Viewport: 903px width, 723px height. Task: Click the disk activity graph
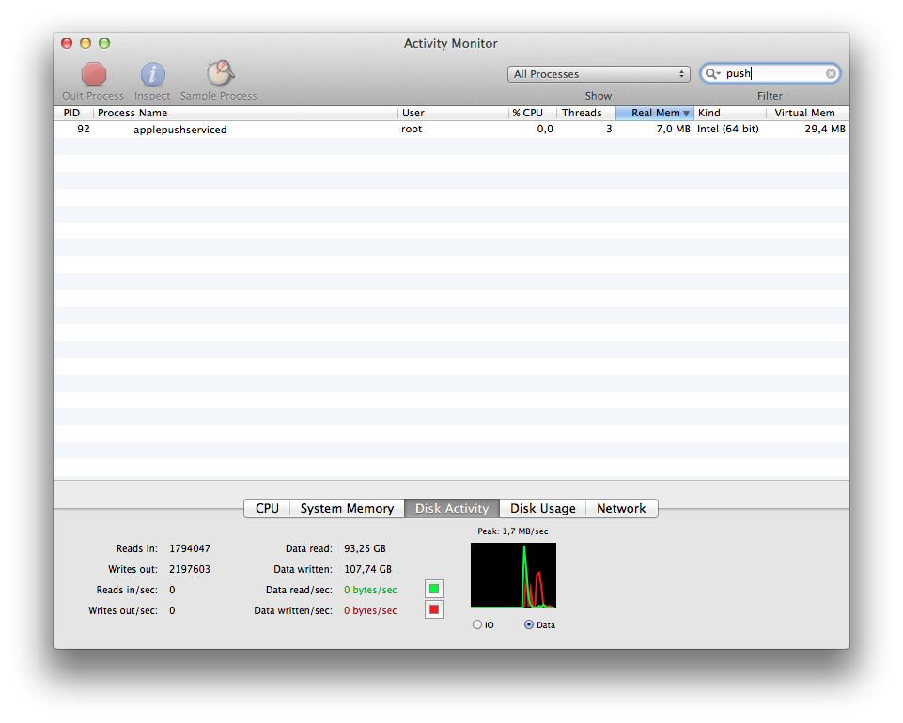(513, 575)
